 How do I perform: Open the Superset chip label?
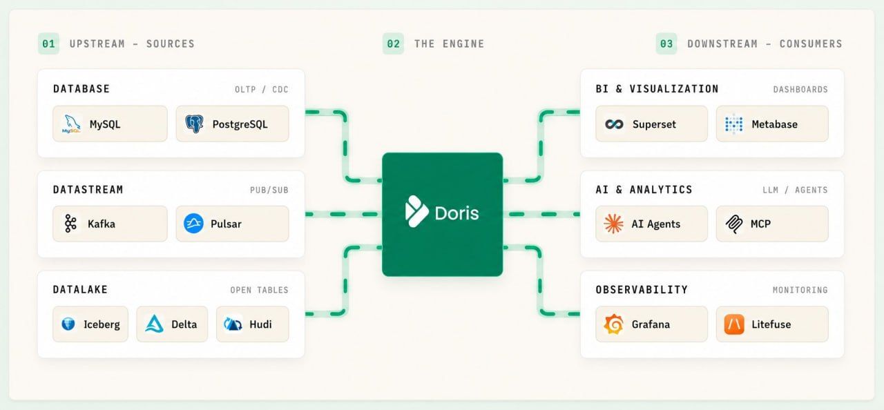[x=654, y=124]
